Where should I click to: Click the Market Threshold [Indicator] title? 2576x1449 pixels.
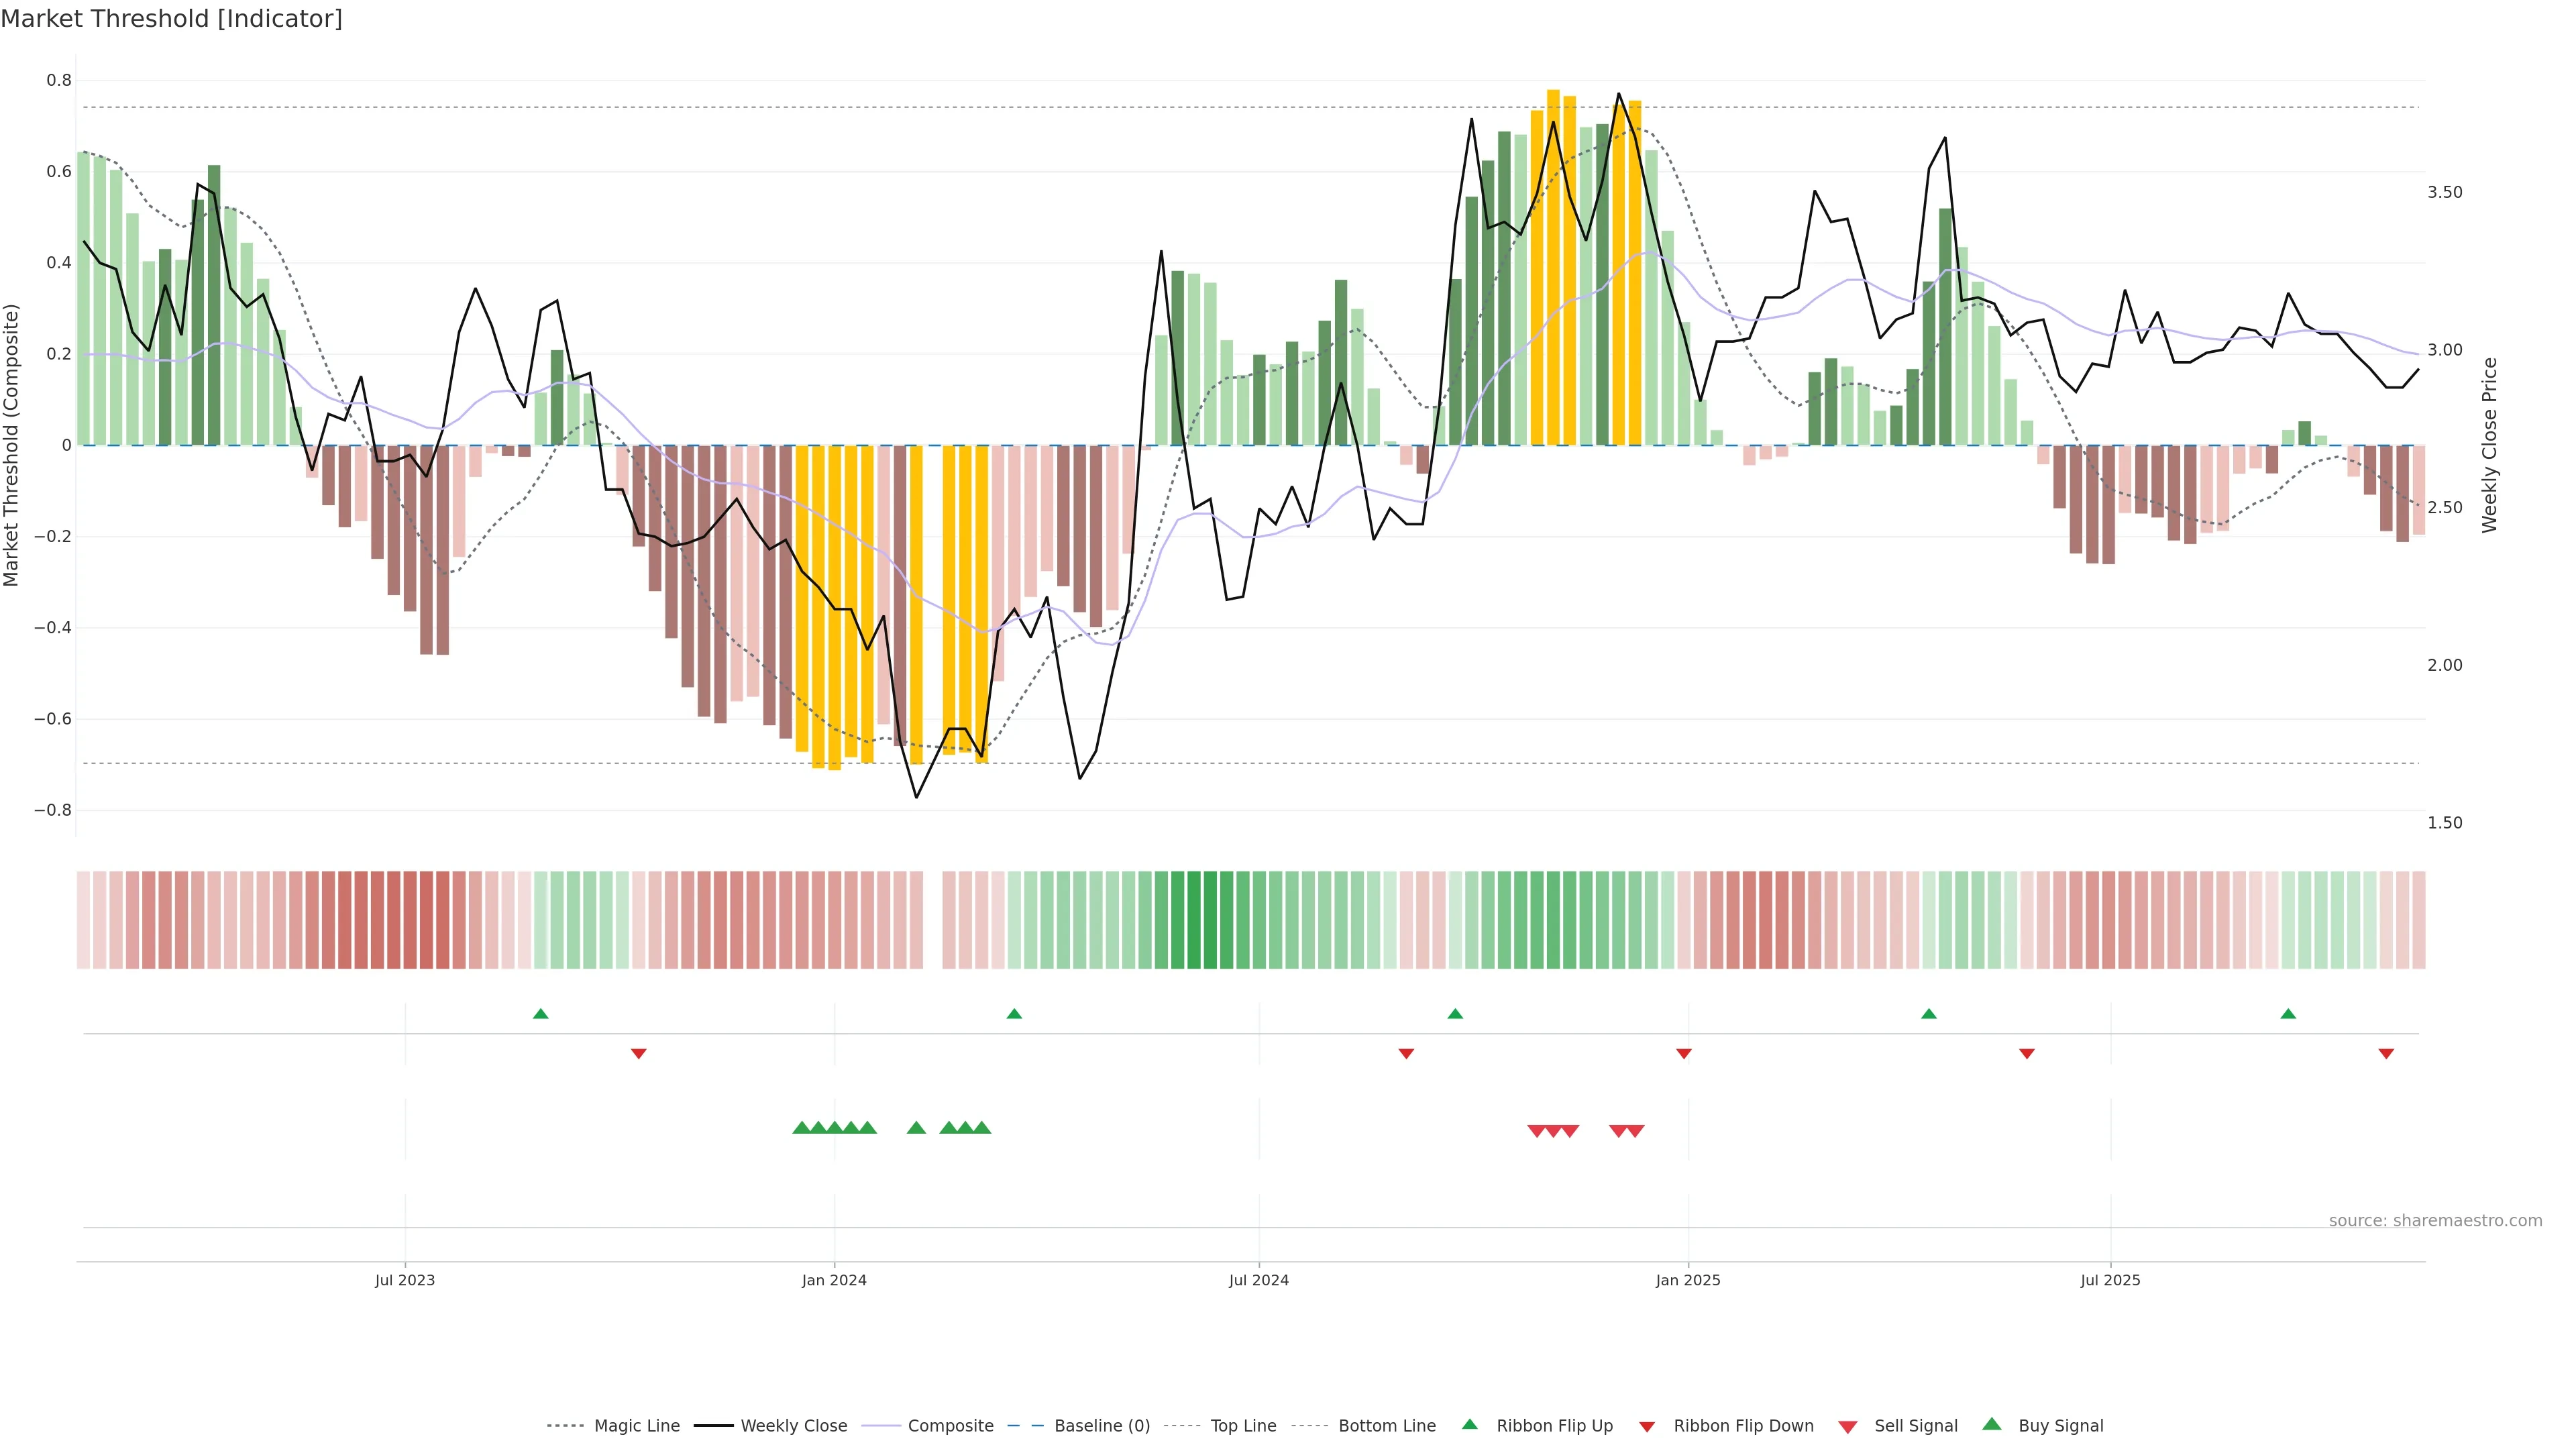pyautogui.click(x=171, y=19)
